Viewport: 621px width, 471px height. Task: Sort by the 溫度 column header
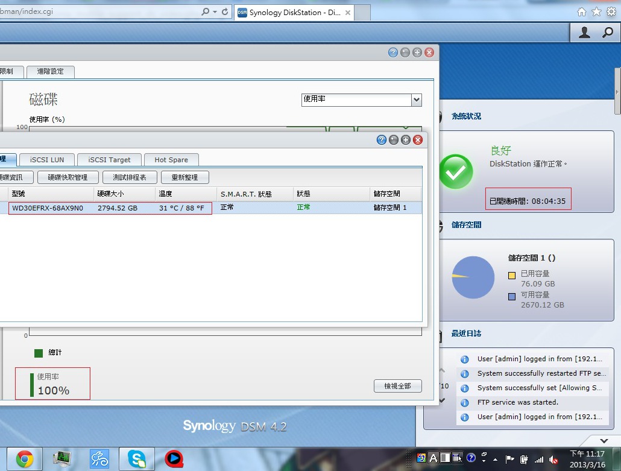186,194
